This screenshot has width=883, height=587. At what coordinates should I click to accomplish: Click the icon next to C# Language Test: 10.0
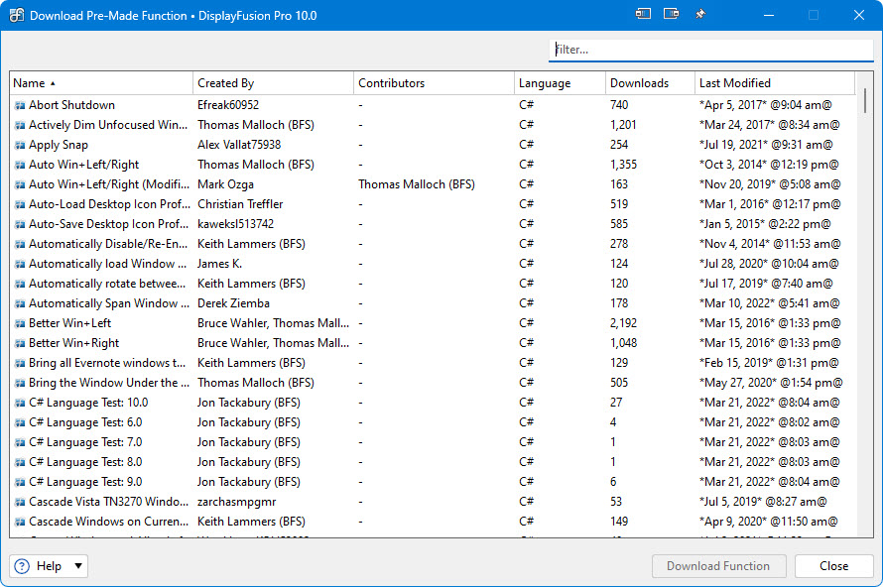tap(20, 403)
